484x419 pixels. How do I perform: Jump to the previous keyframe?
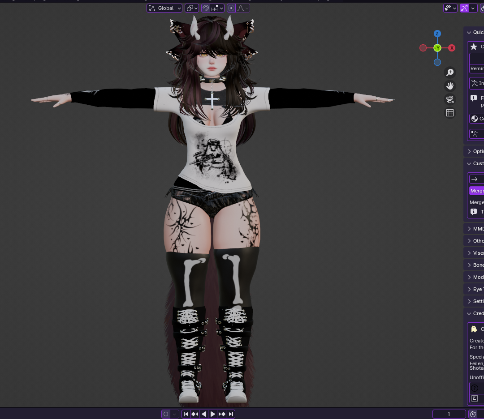195,414
